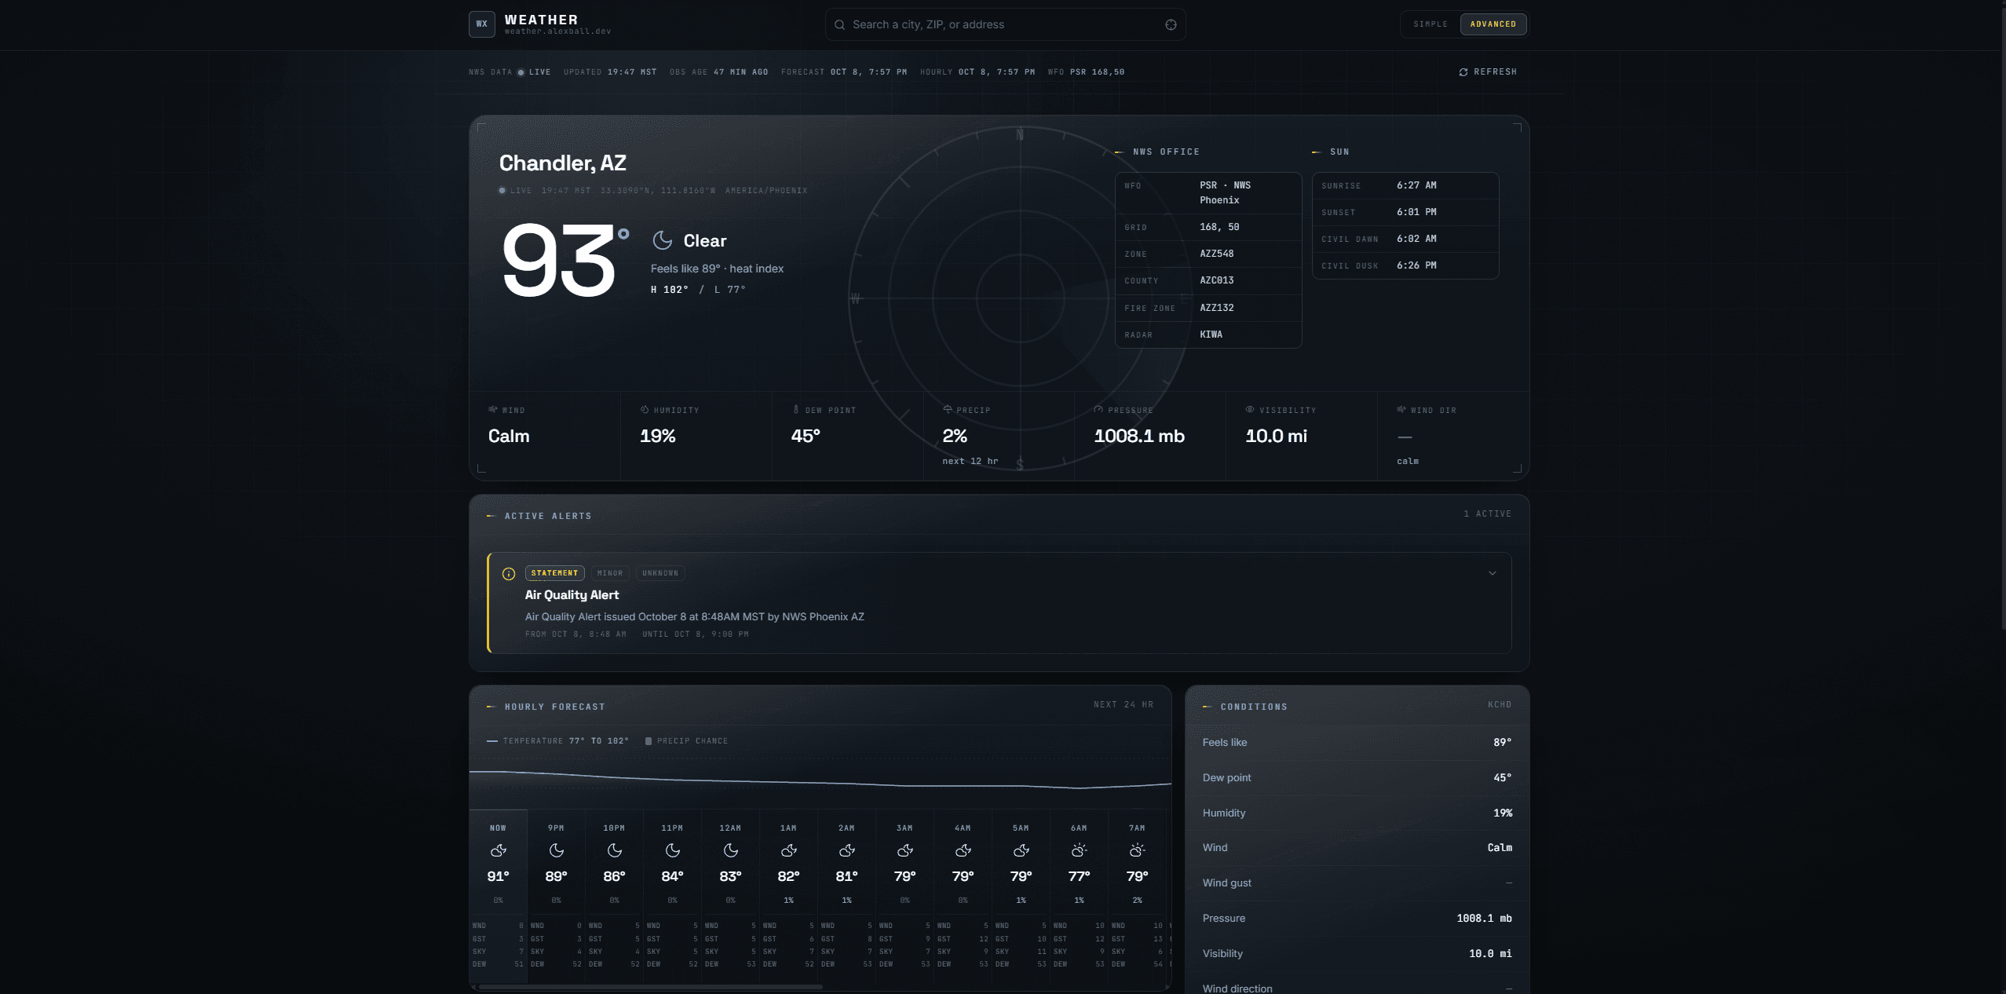Click the 10PM moon icon
The width and height of the screenshot is (2006, 994).
[615, 850]
